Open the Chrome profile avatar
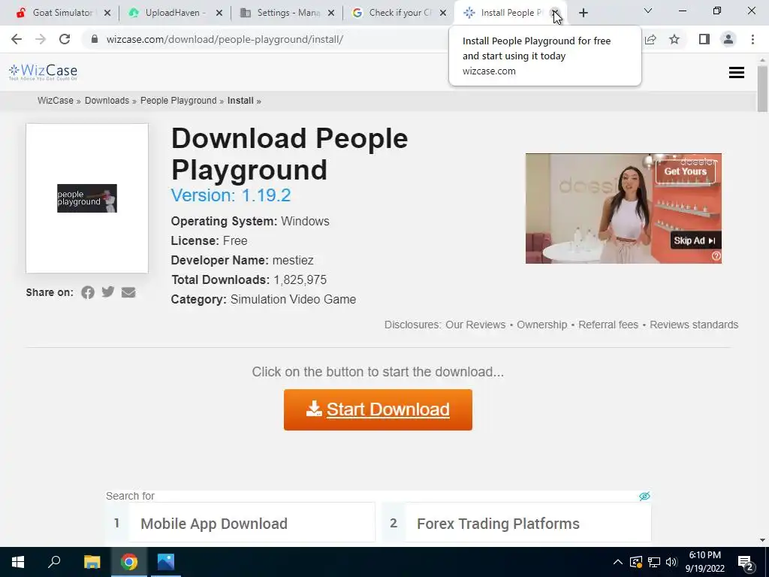The width and height of the screenshot is (769, 577). click(728, 39)
